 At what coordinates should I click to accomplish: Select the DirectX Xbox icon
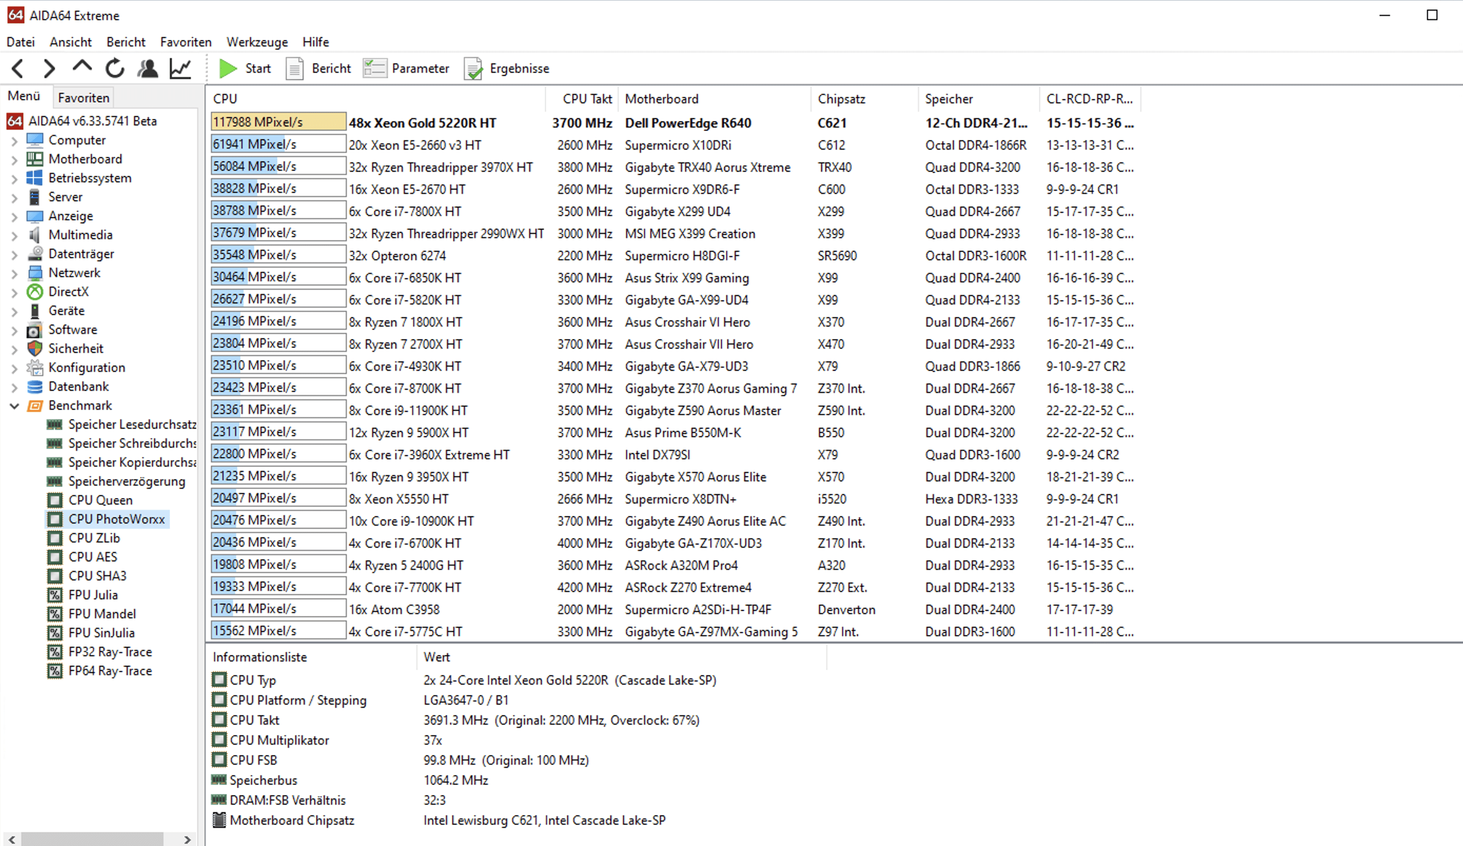35,292
